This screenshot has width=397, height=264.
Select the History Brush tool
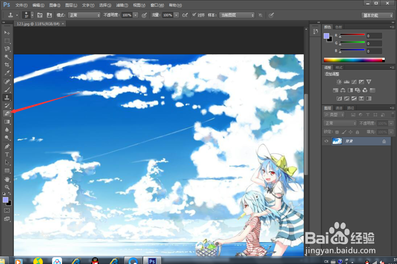[x=7, y=106]
